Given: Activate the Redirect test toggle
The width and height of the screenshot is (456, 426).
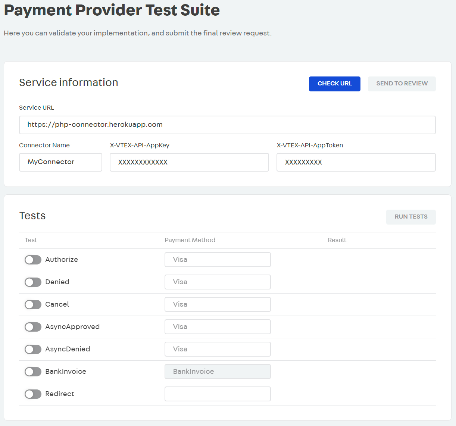Looking at the screenshot, I should pos(33,394).
